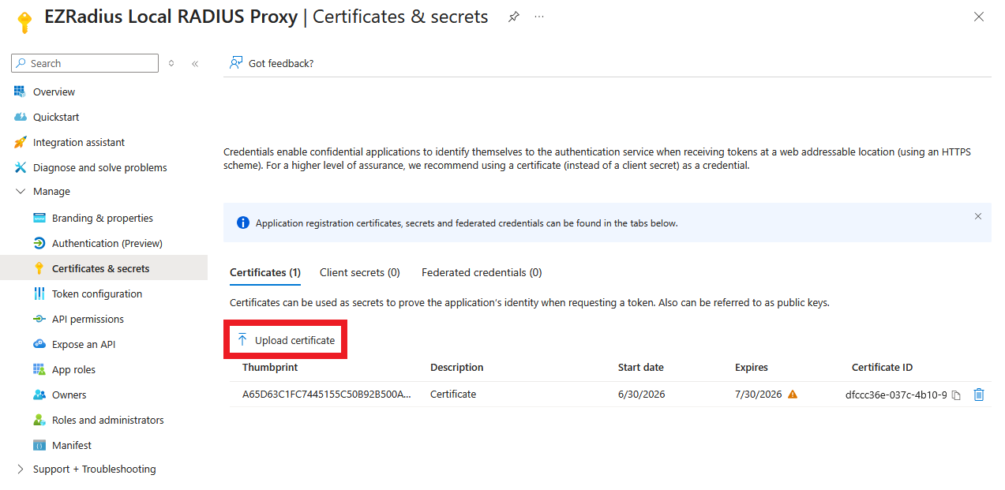Click Upload certificate button
Screen dimensions: 1005x490
tap(286, 340)
